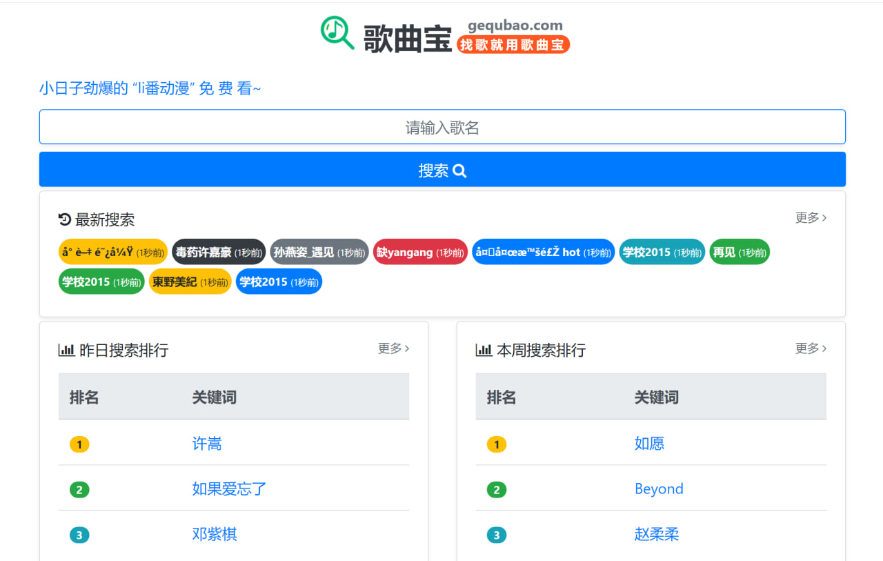This screenshot has width=883, height=561.
Task: Select the 毒药许嘉豪 recent search tag
Action: click(x=218, y=252)
